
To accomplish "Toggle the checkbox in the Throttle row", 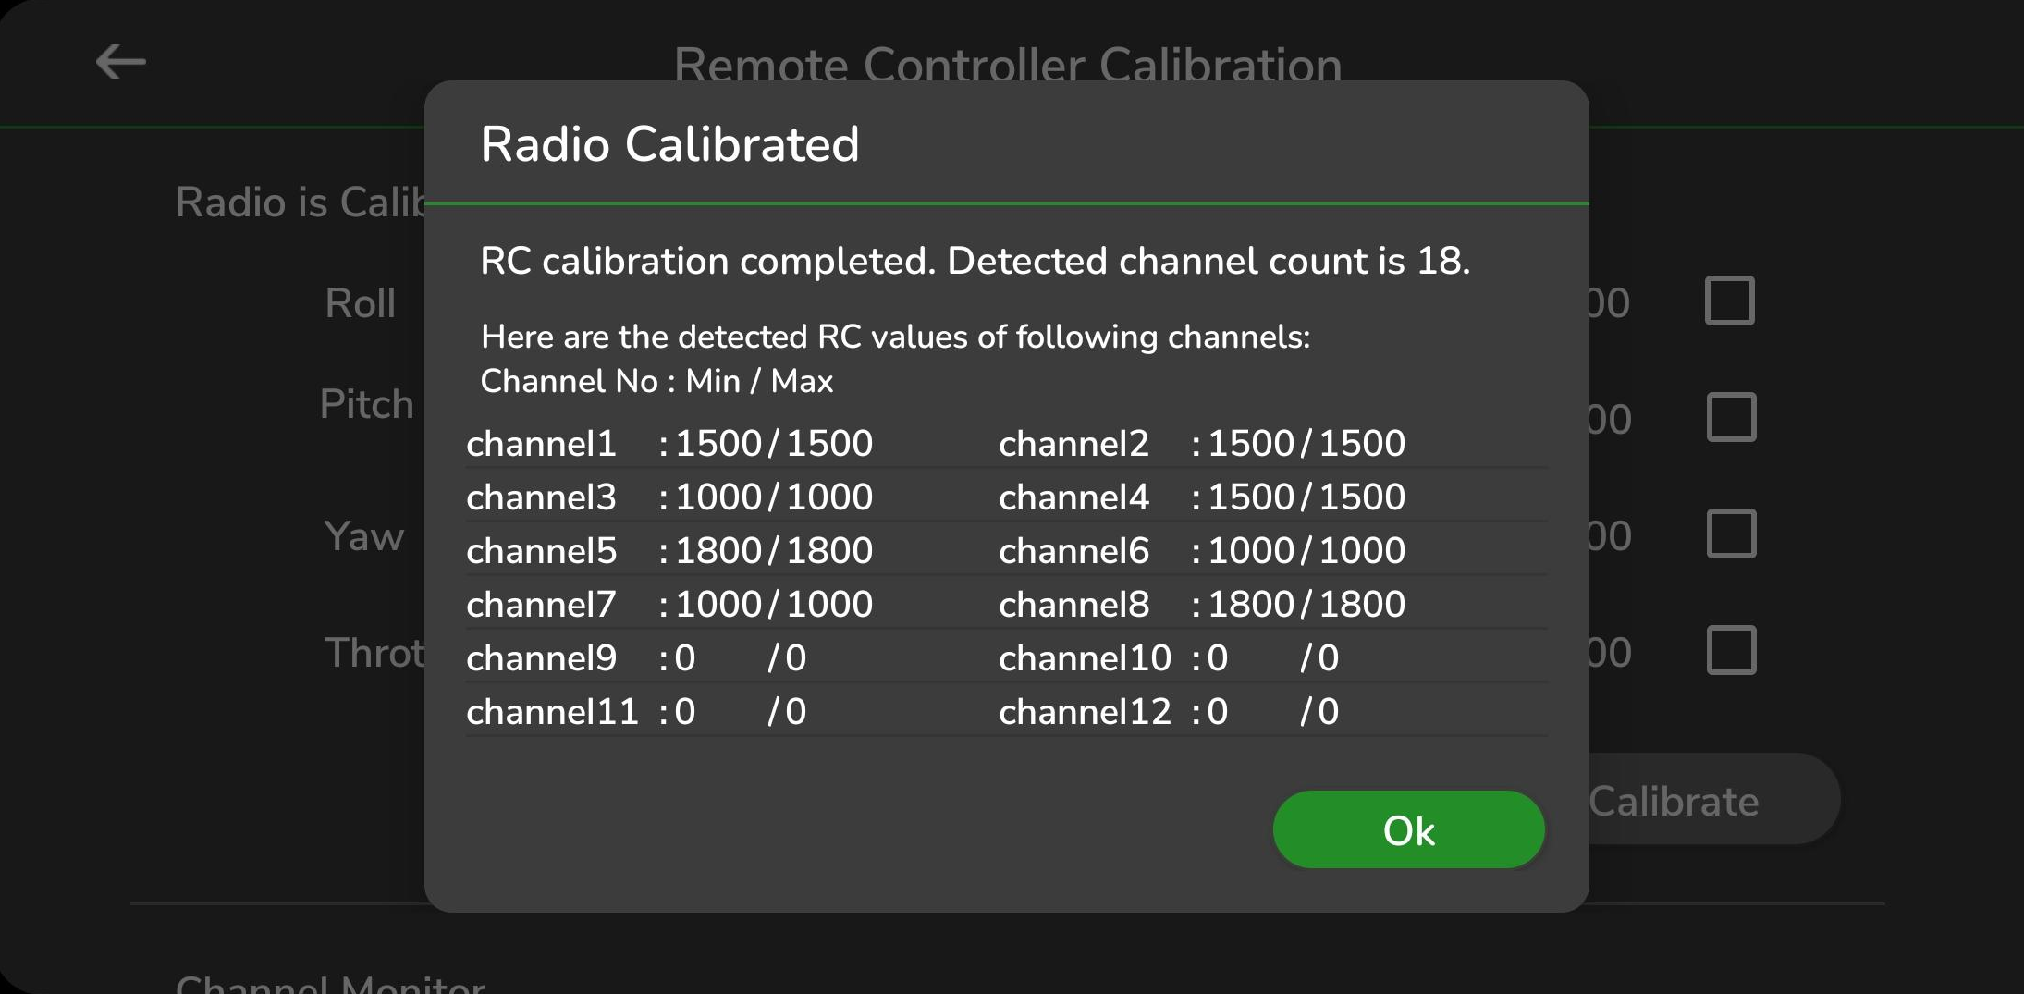I will [1730, 651].
